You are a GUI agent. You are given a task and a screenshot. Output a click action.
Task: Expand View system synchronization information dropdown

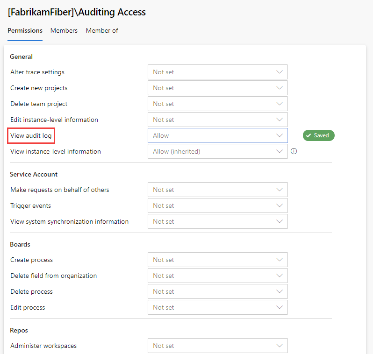(x=217, y=221)
